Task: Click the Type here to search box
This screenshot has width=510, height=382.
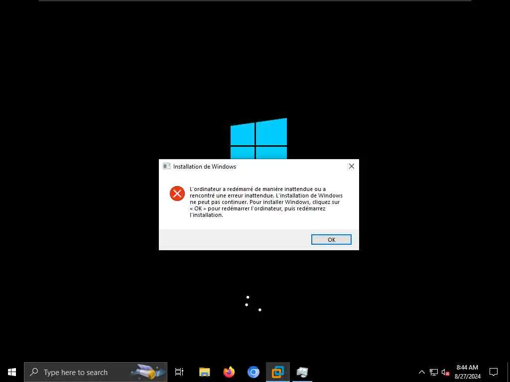Action: pos(96,372)
